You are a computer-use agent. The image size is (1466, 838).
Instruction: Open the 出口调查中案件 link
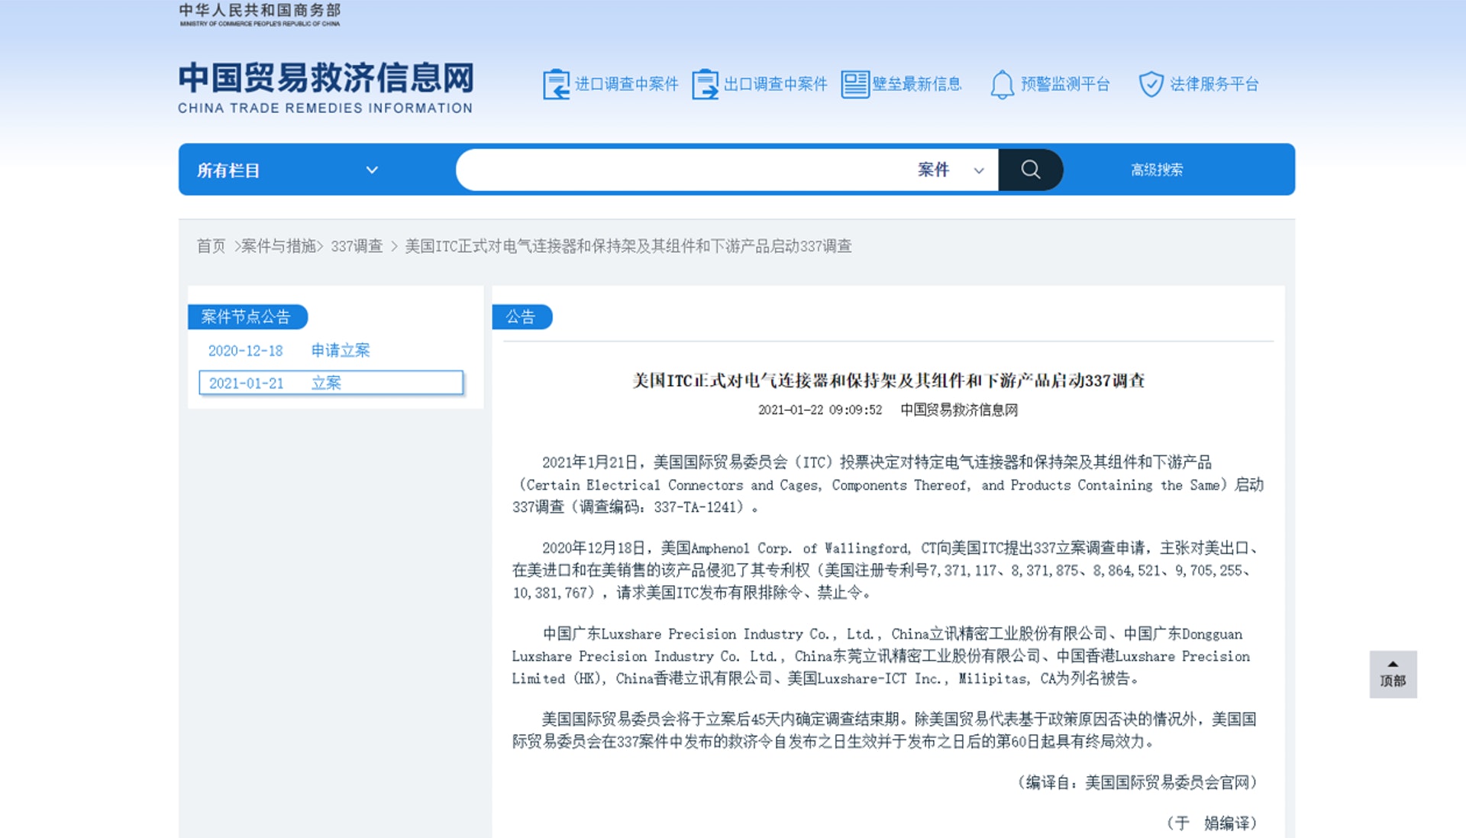click(x=775, y=84)
